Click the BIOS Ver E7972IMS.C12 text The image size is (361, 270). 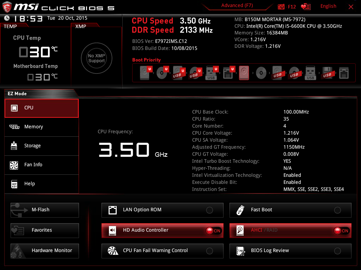[160, 41]
